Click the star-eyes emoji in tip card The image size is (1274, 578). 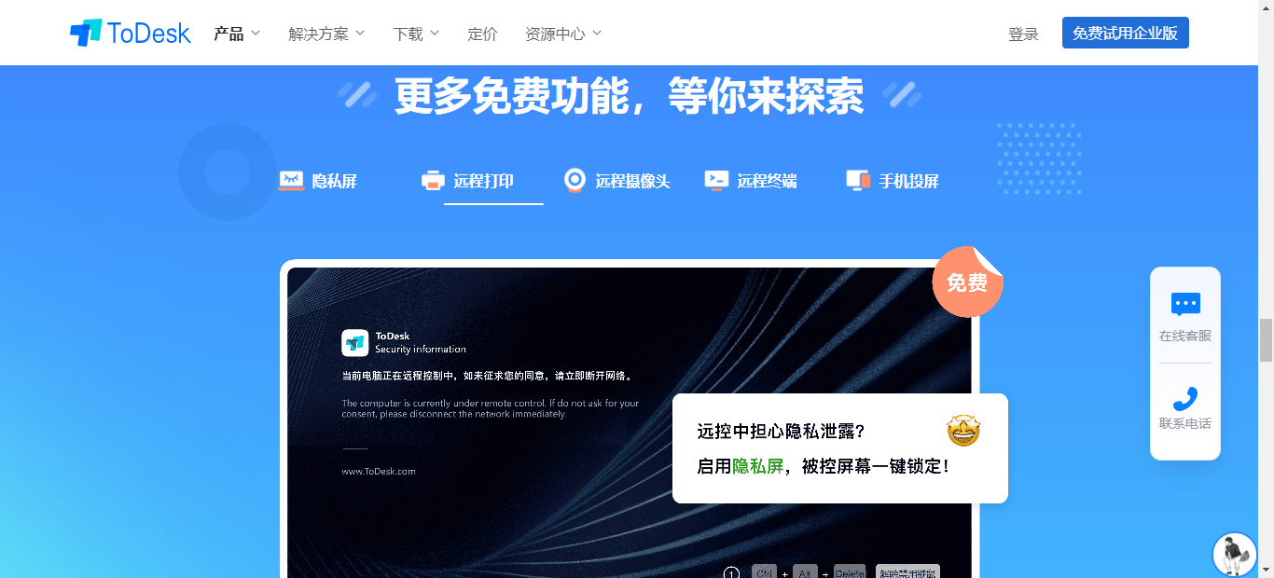click(x=963, y=431)
